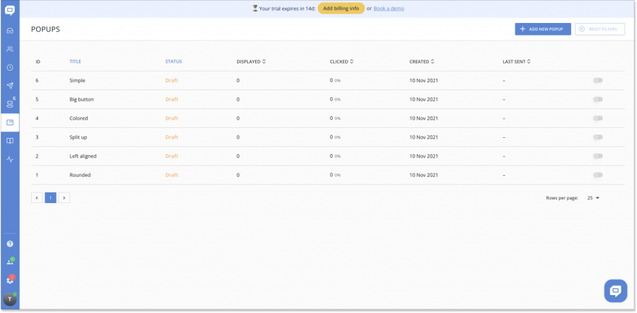The height and width of the screenshot is (313, 637).
Task: Open campaigns paper plane icon
Action: pos(10,86)
